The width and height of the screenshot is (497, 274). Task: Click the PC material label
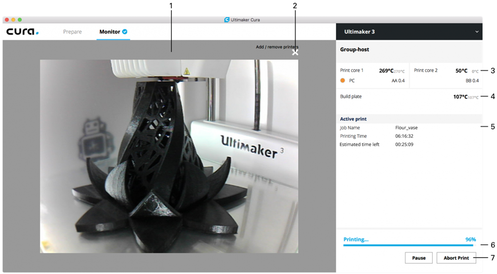pos(352,81)
